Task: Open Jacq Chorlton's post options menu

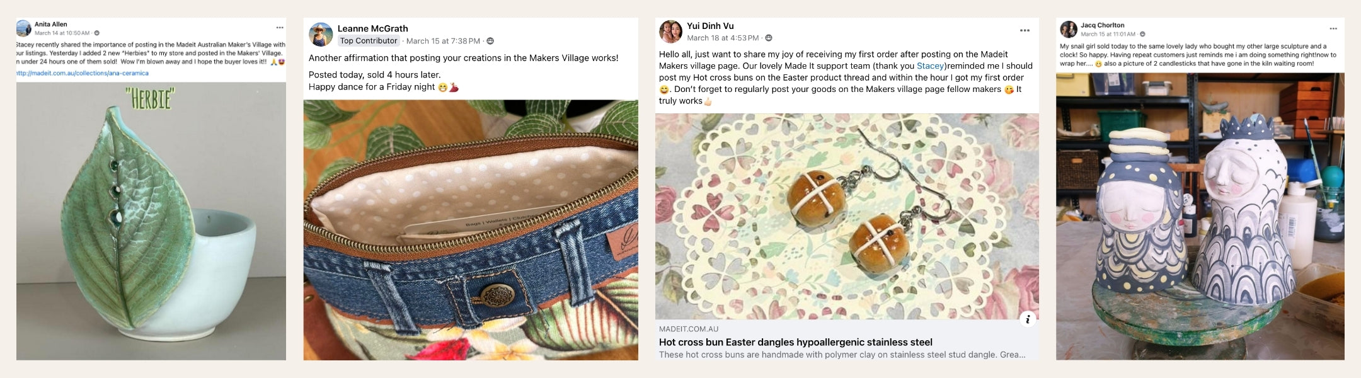Action: click(x=1333, y=29)
